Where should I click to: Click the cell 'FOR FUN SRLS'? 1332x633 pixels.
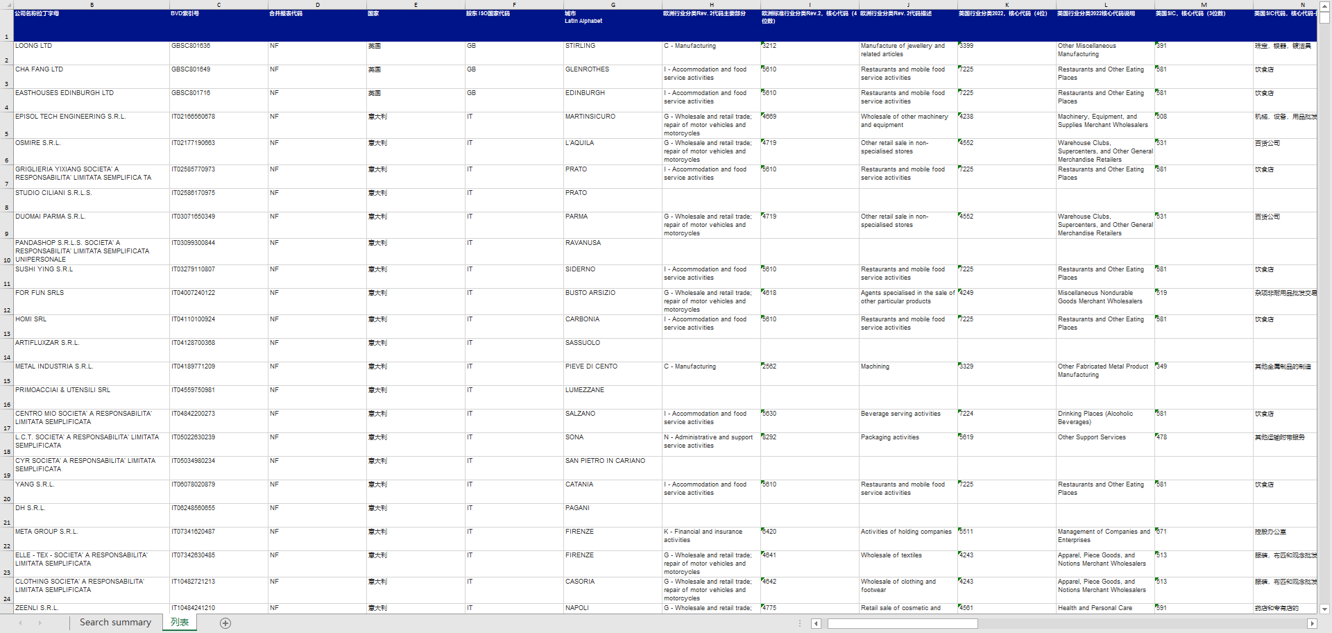[x=92, y=302]
